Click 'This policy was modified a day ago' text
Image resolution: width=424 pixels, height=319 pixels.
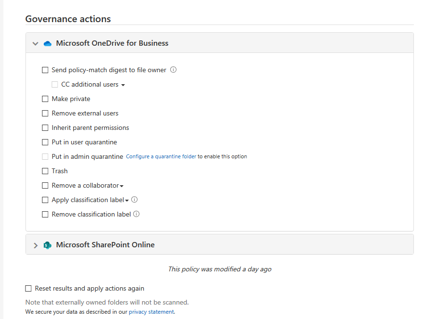pos(220,269)
